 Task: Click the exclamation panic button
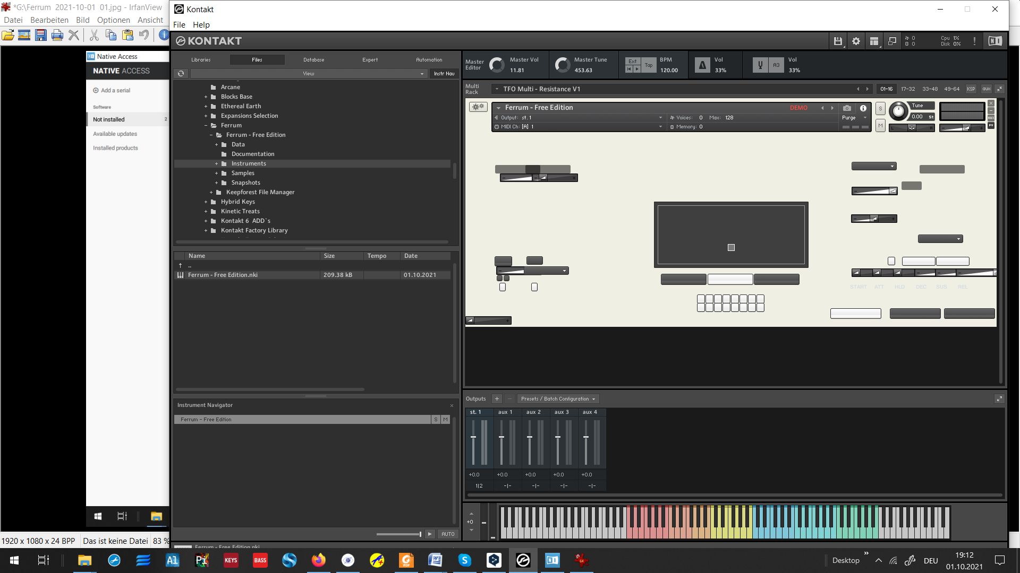pos(974,41)
